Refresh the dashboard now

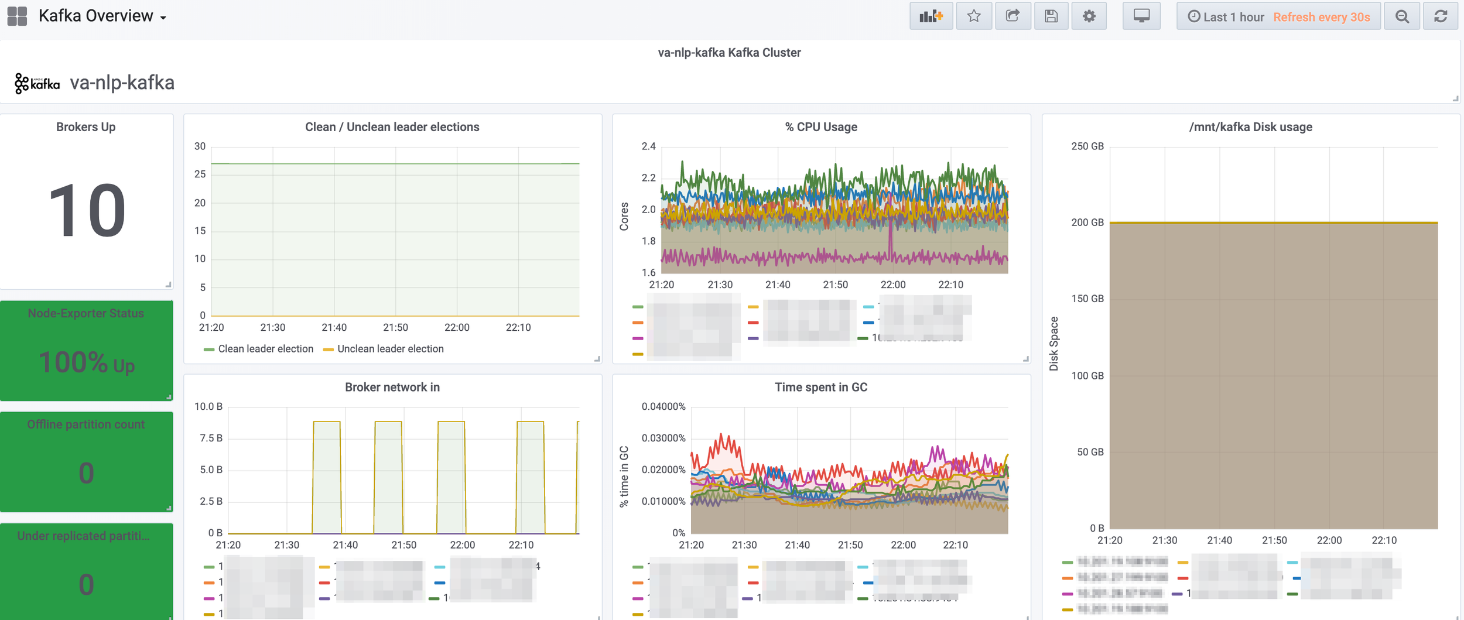pyautogui.click(x=1441, y=16)
